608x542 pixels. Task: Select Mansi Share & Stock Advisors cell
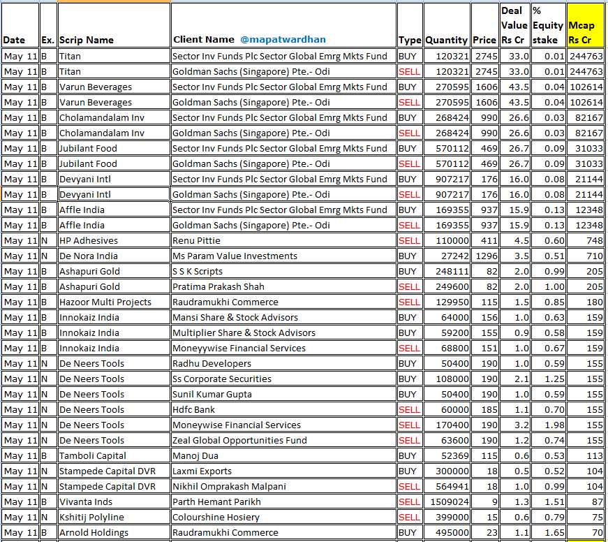point(283,317)
